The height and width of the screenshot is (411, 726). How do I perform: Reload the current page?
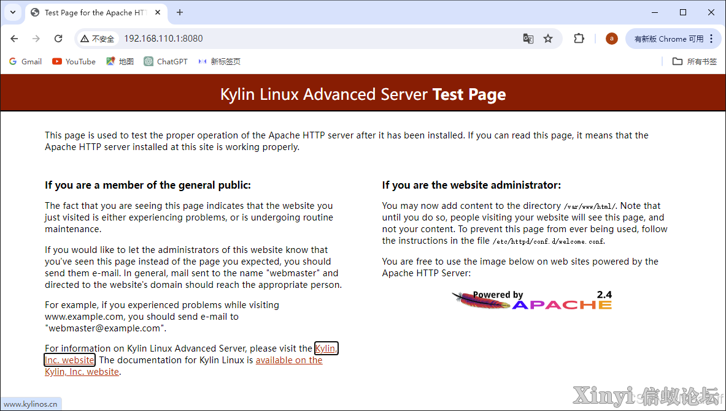tap(58, 39)
